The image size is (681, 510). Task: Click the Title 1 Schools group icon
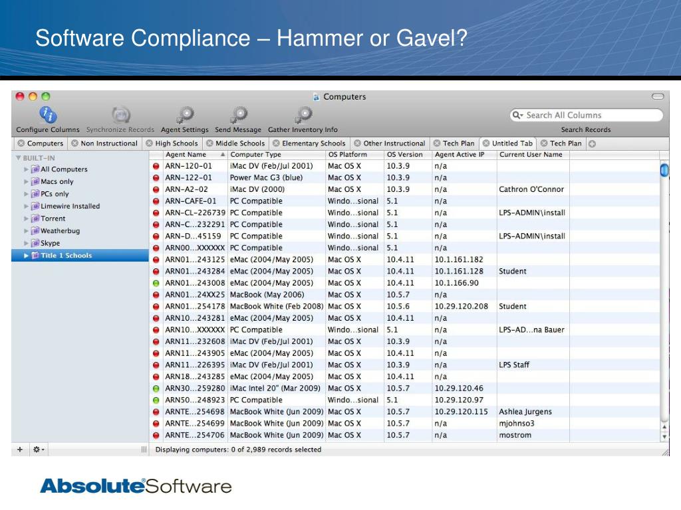tap(35, 256)
